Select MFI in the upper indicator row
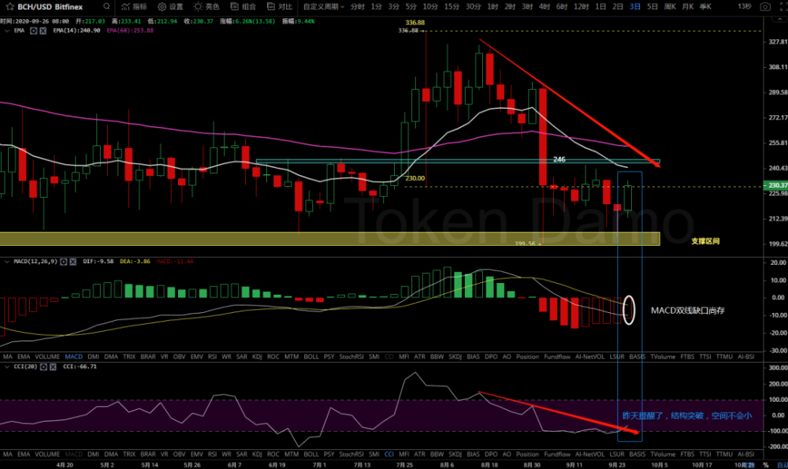 pos(403,356)
